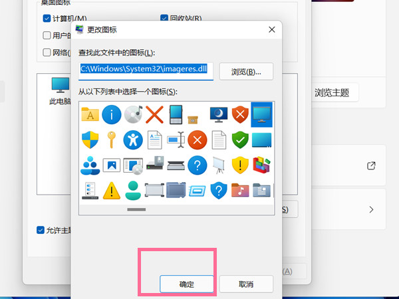The image size is (399, 299).
Task: Pick the blue question mark circle icon
Action: [x=197, y=165]
